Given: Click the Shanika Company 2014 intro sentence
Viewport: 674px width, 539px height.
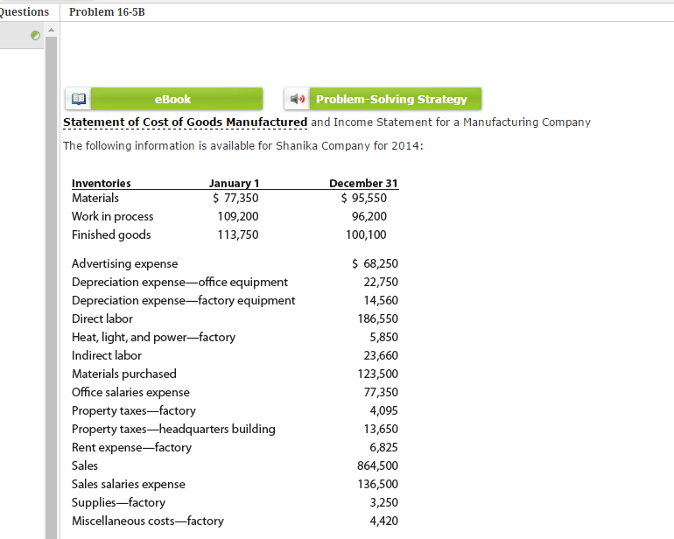Looking at the screenshot, I should point(243,146).
